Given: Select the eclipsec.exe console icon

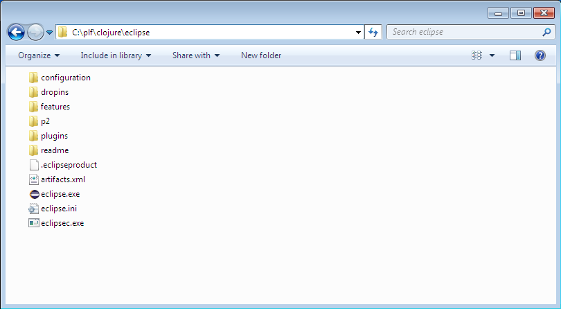Looking at the screenshot, I should tap(34, 223).
